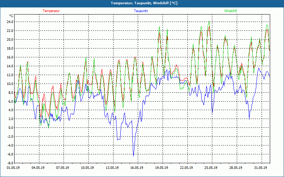
Task: Select the 25.05.19 date axis label
Action: [x=211, y=168]
